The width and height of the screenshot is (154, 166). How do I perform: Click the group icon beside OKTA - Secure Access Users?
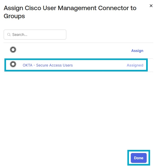click(13, 64)
